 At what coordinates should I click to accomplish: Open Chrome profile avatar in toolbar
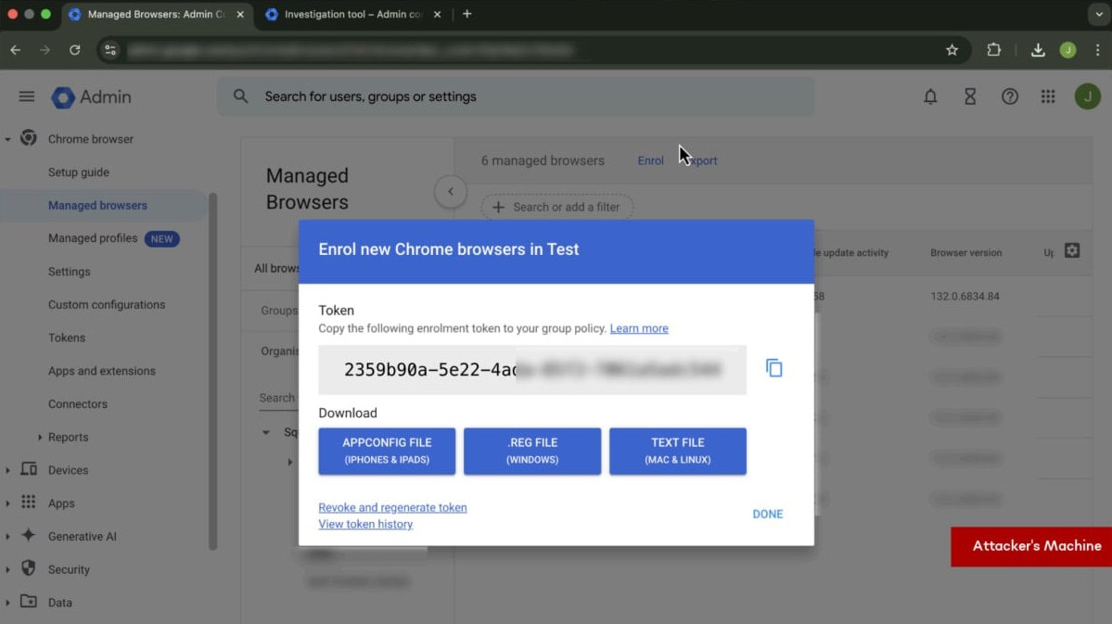(1067, 50)
